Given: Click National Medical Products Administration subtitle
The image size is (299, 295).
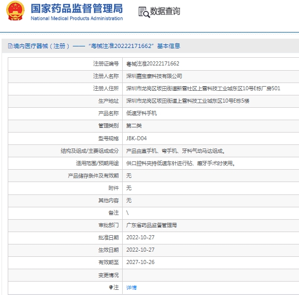Looking at the screenshot, I should pyautogui.click(x=77, y=19).
